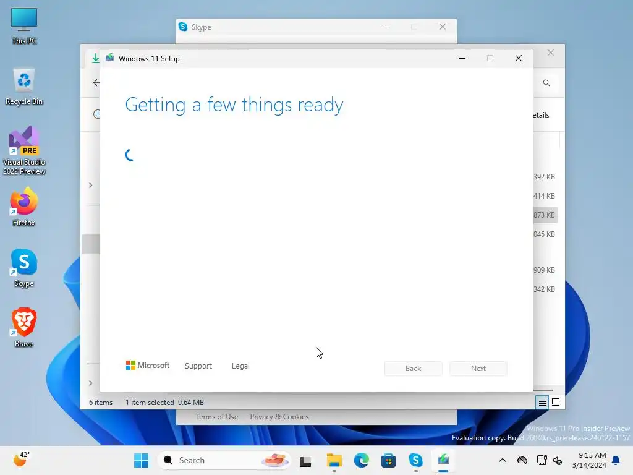Open the notification bell

[616, 460]
